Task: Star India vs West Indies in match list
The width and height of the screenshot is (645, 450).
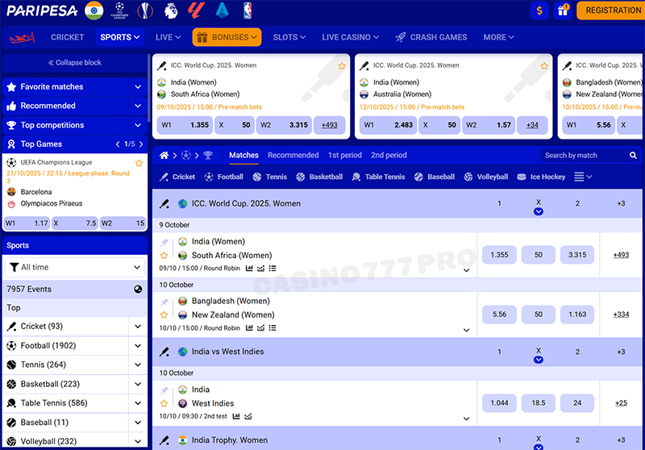Action: pos(164,403)
